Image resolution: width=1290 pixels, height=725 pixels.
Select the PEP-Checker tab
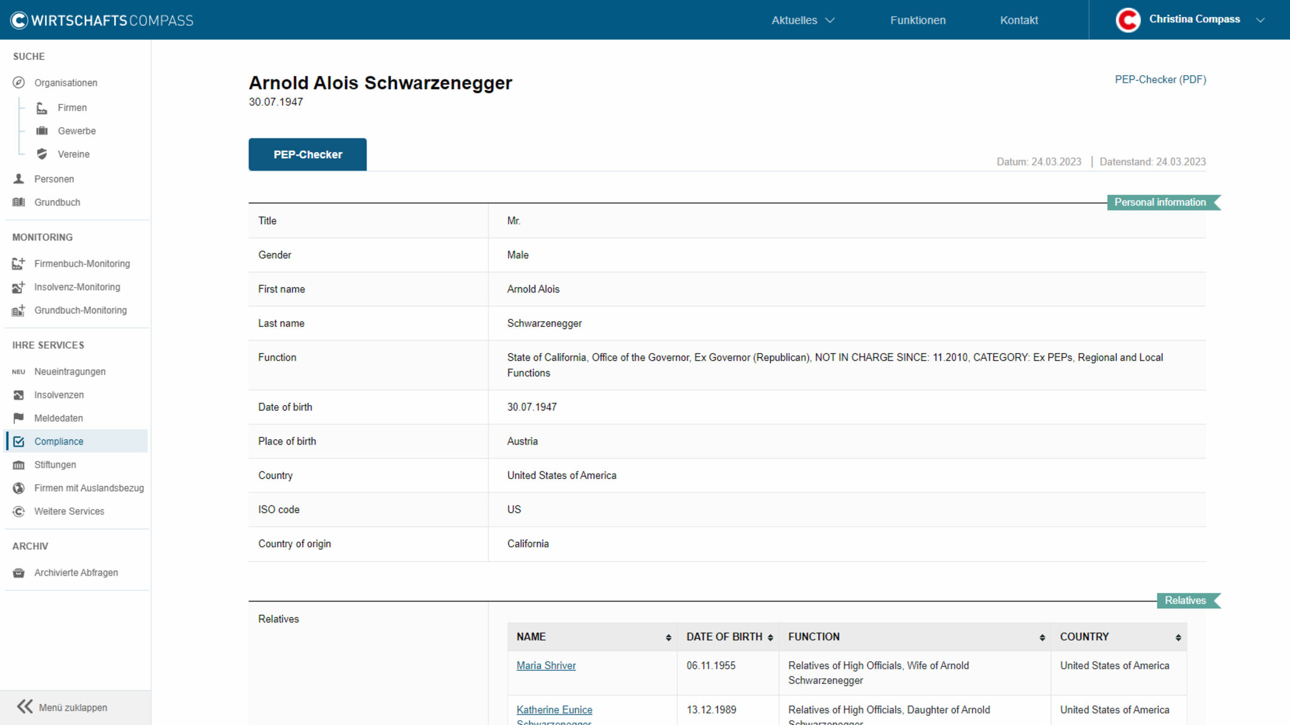pos(308,155)
